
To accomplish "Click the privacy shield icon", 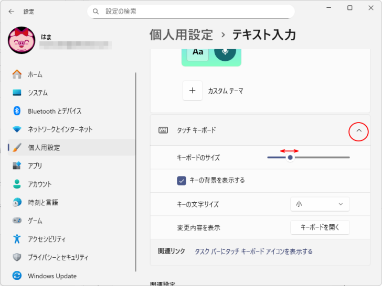I will click(17, 257).
